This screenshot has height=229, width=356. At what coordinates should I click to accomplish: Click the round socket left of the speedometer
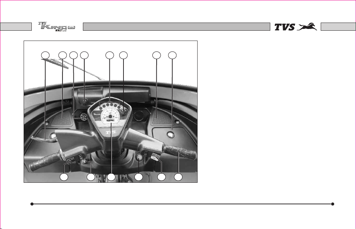[83, 117]
